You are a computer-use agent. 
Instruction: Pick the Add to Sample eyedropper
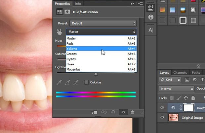pos(67,82)
